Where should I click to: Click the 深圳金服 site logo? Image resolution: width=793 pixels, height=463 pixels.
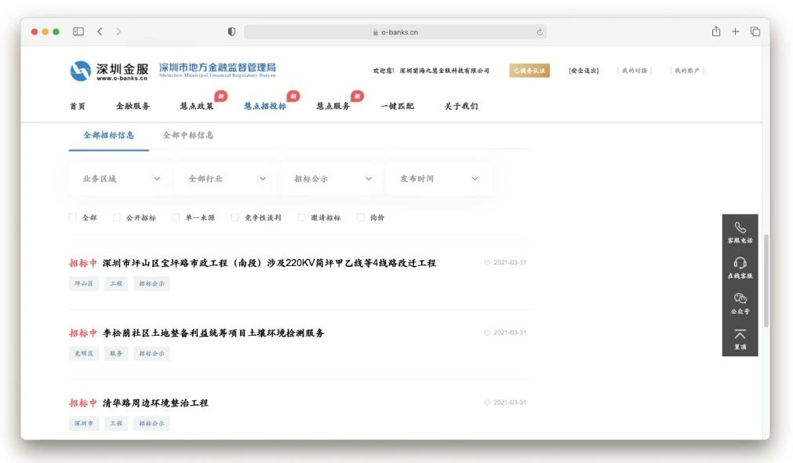click(107, 71)
